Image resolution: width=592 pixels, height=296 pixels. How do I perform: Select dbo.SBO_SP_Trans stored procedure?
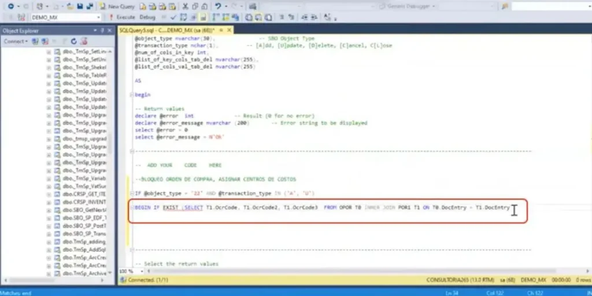click(84, 234)
